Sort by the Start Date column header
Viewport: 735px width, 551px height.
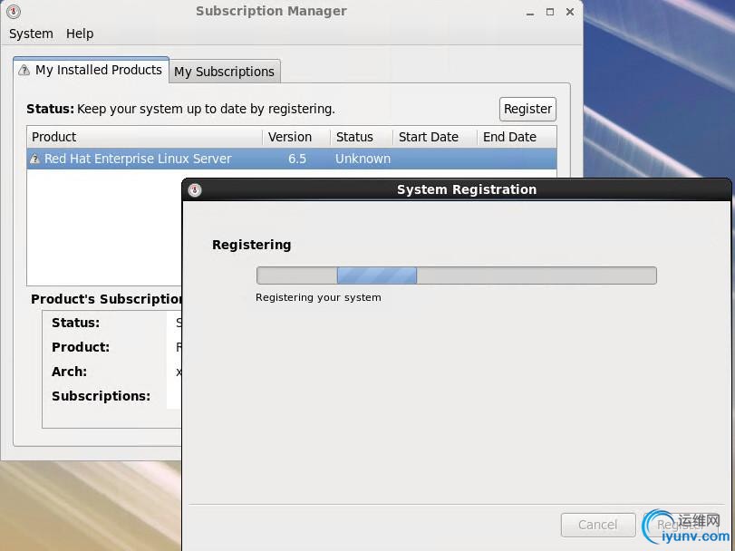(434, 137)
